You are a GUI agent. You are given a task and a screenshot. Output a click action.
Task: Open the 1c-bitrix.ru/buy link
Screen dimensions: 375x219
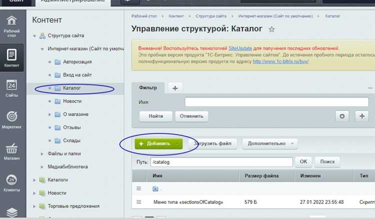point(281,61)
